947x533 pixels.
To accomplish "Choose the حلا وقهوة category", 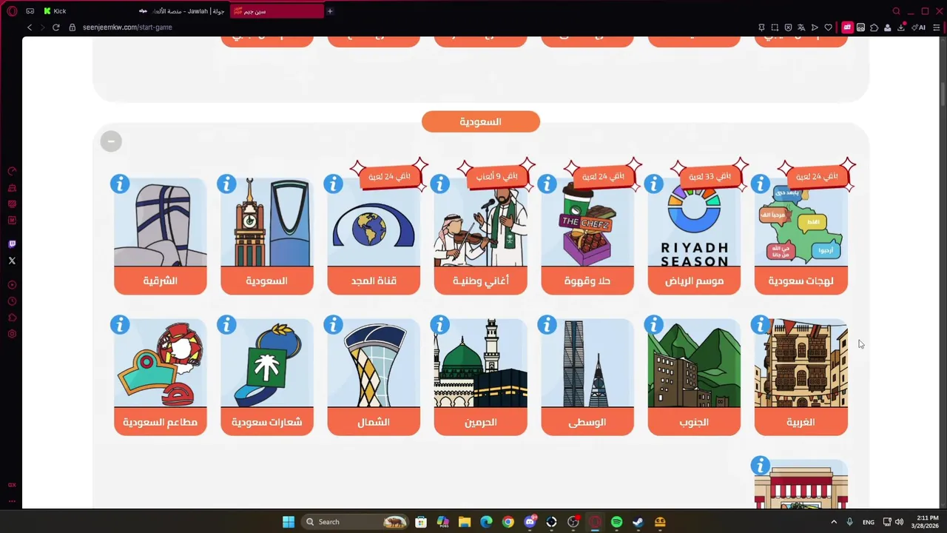I will (587, 236).
